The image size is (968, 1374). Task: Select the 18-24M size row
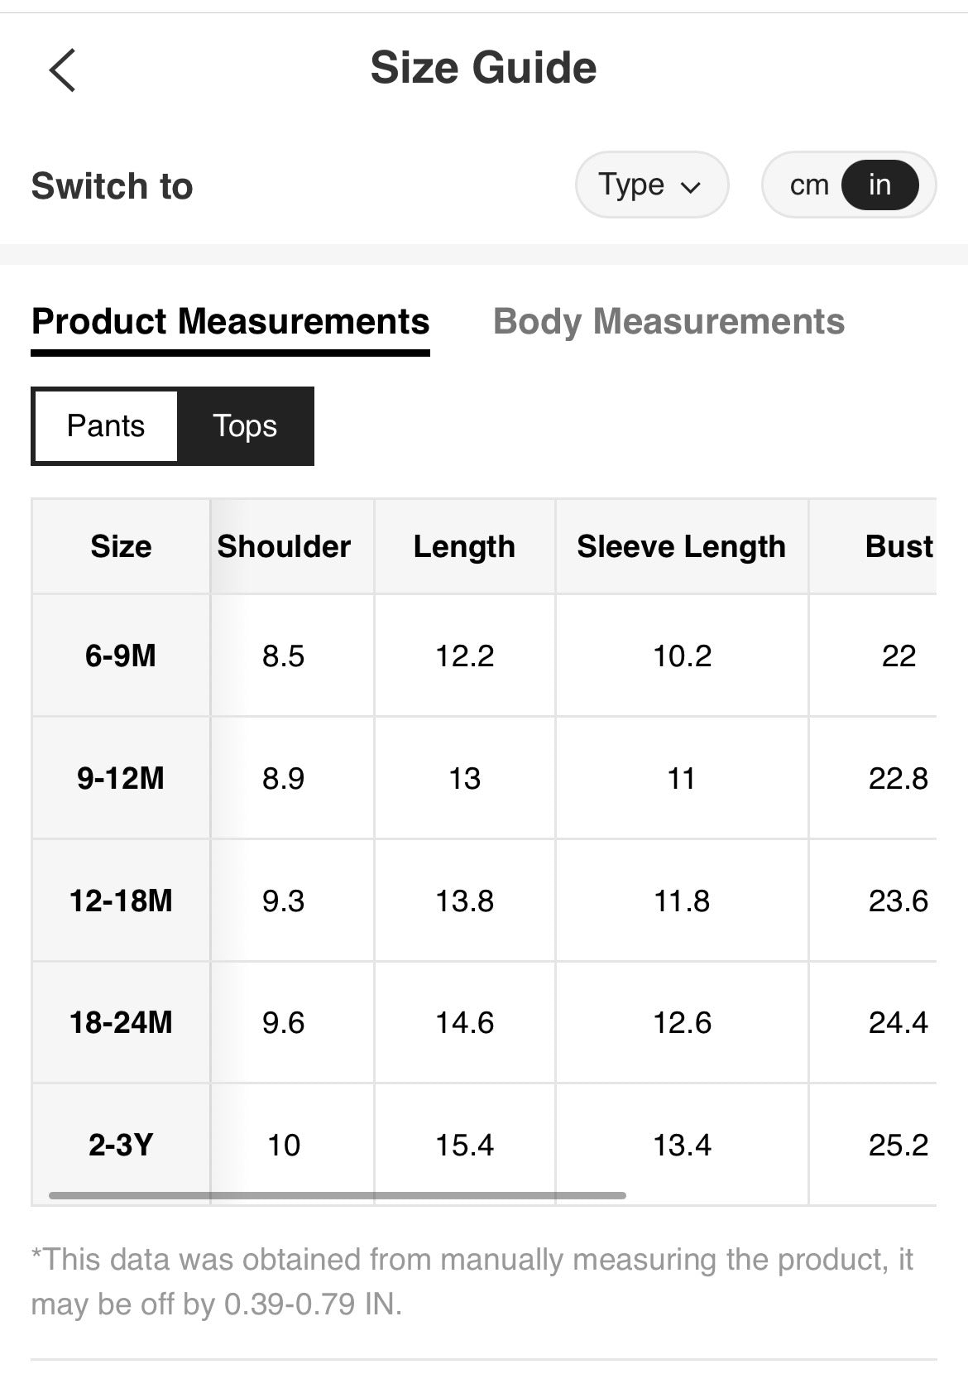coord(121,1022)
